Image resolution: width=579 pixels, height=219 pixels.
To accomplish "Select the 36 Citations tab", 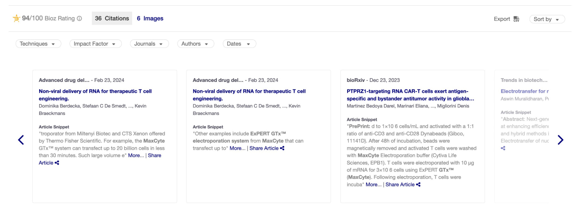I will [112, 18].
